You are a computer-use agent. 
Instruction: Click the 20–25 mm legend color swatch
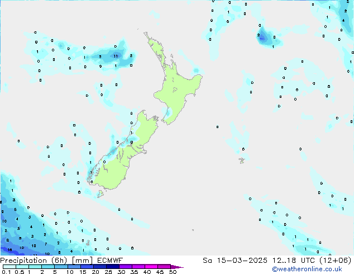pyautogui.click(x=99, y=267)
